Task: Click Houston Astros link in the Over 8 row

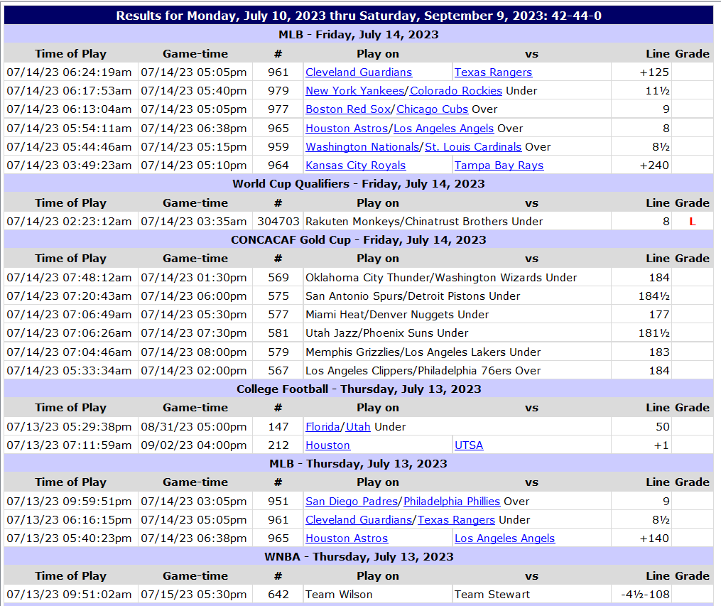Action: click(x=347, y=129)
